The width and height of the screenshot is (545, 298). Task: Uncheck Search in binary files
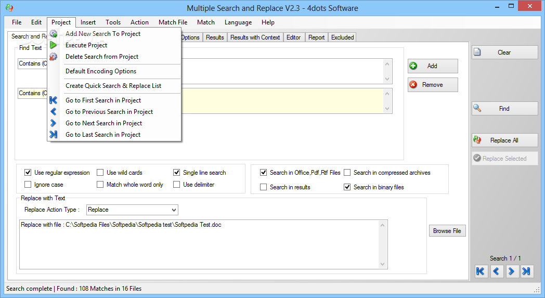click(x=347, y=187)
